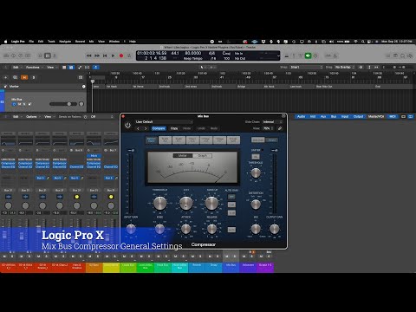Click the yellow pan indicator on the fifth strip
Screen dimensions: 416x312
click(77, 197)
